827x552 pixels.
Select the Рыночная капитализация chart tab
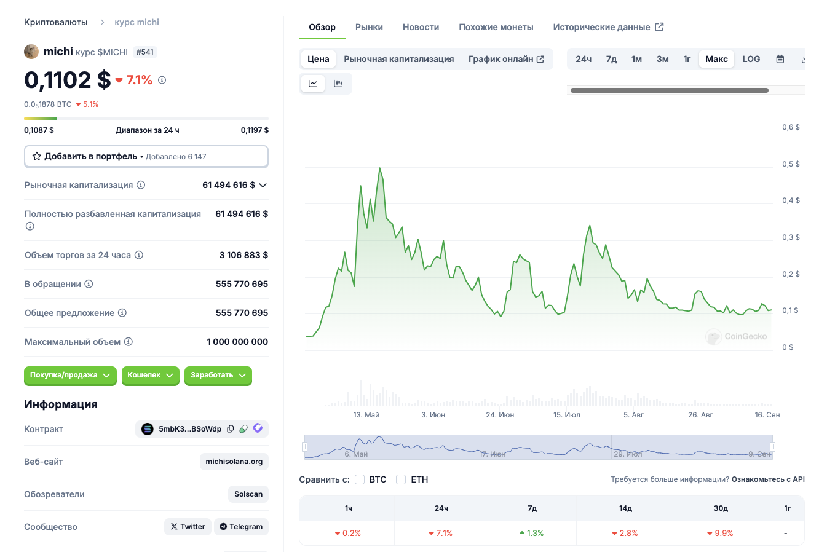399,59
